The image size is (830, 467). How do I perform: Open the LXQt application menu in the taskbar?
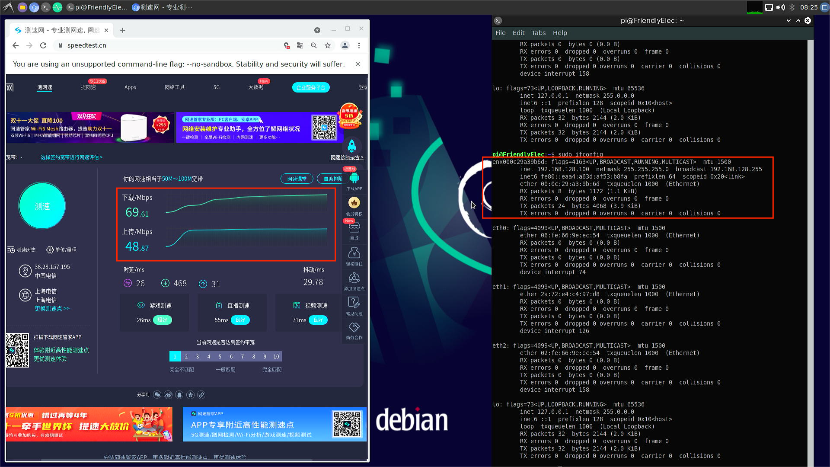(x=8, y=7)
